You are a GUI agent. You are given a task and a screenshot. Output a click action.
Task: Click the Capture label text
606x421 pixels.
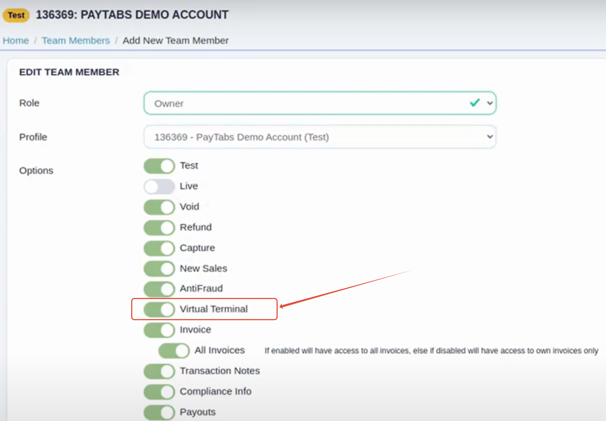point(197,248)
